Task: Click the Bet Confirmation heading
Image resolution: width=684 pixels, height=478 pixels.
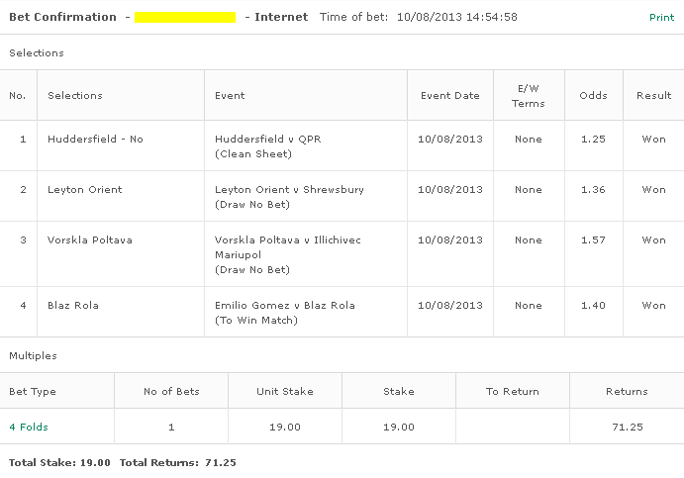Action: (62, 17)
